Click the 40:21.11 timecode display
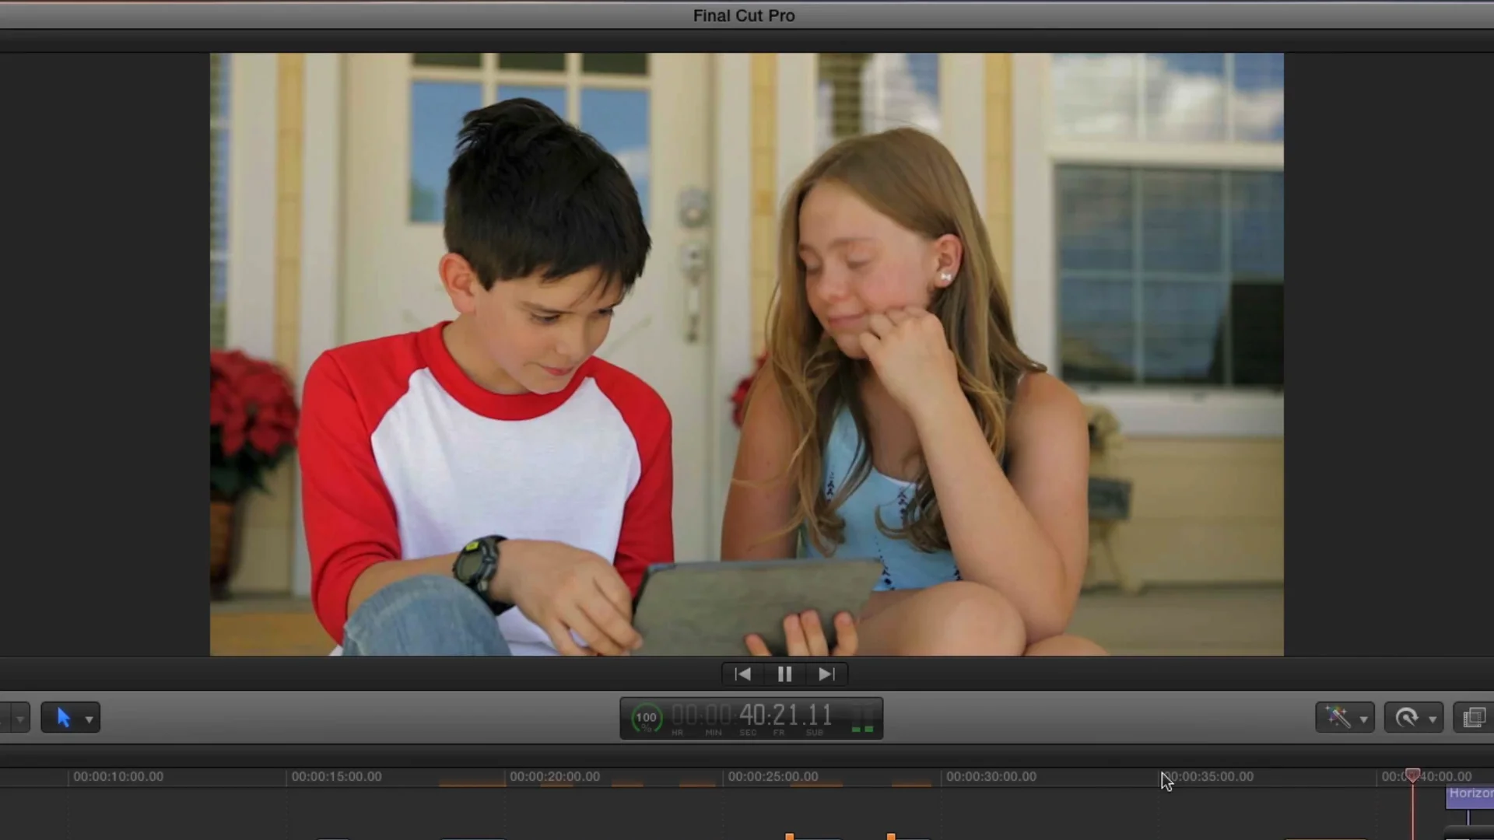1494x840 pixels. tap(784, 715)
